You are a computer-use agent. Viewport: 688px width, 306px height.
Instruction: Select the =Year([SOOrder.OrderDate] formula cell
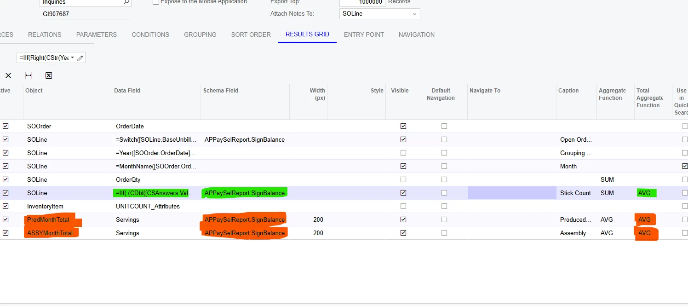(156, 153)
